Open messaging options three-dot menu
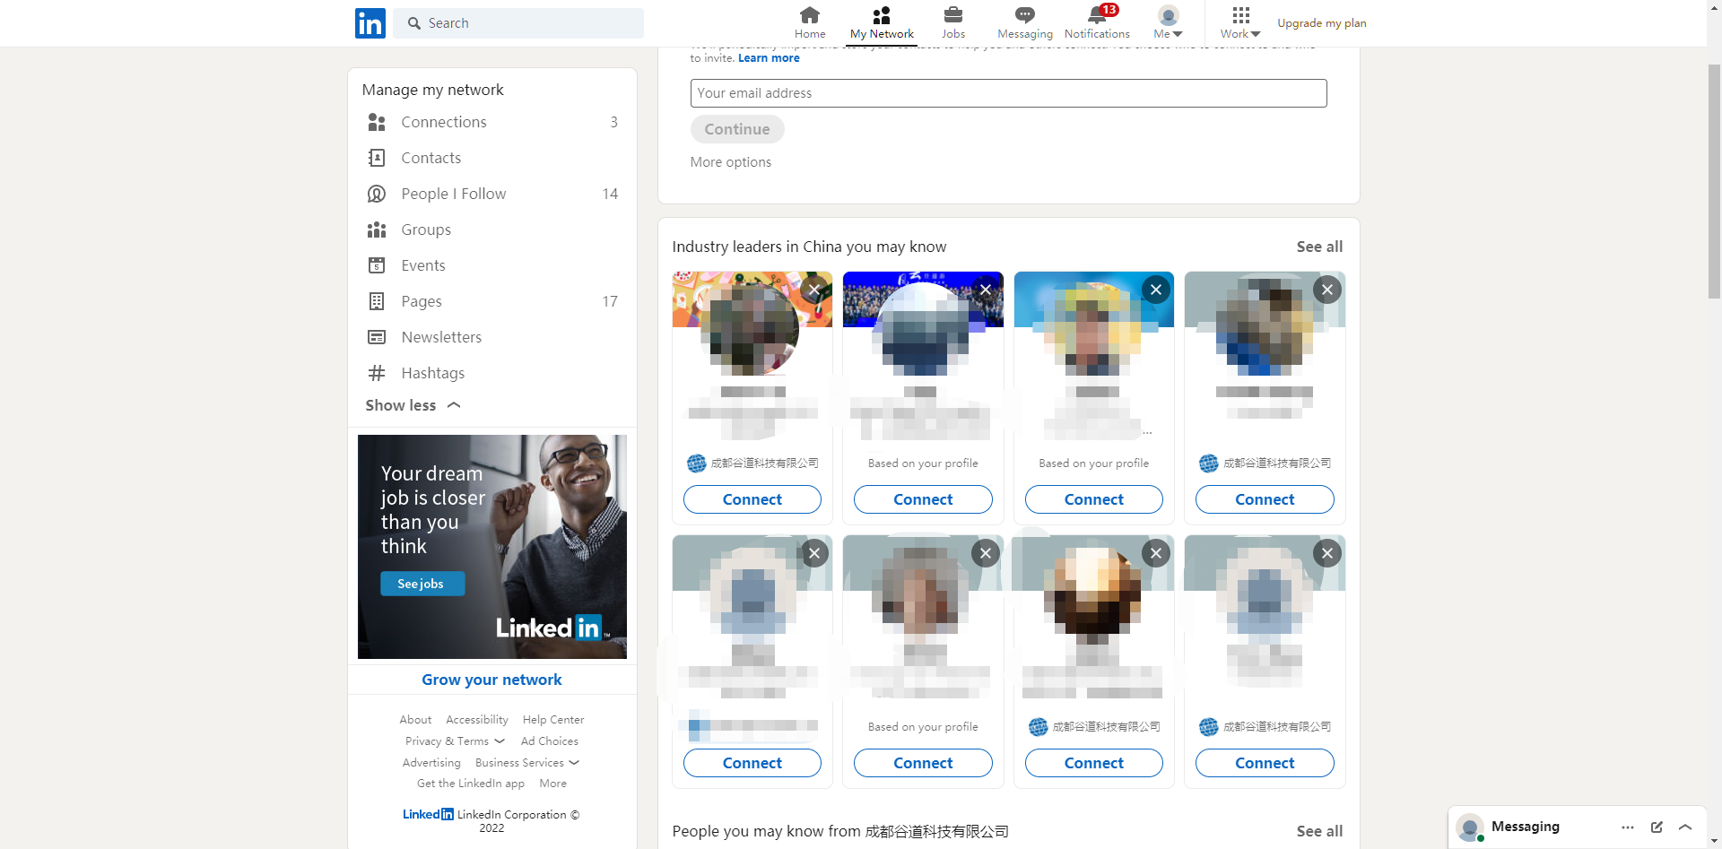This screenshot has width=1722, height=849. coord(1627,827)
